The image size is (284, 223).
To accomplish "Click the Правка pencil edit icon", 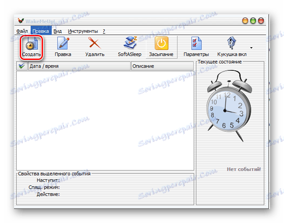I will 63,47.
